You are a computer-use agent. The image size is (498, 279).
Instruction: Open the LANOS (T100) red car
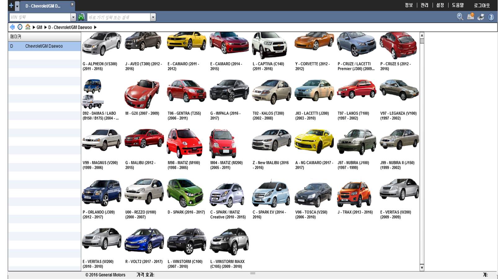(x=356, y=89)
